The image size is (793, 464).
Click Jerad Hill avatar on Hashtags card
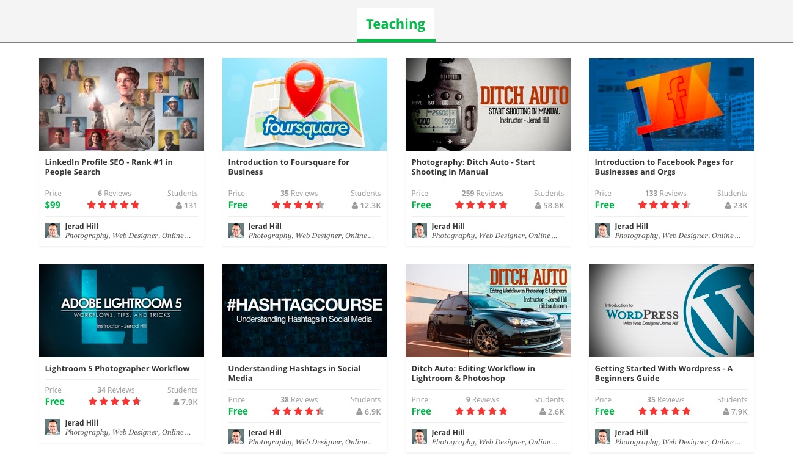236,437
